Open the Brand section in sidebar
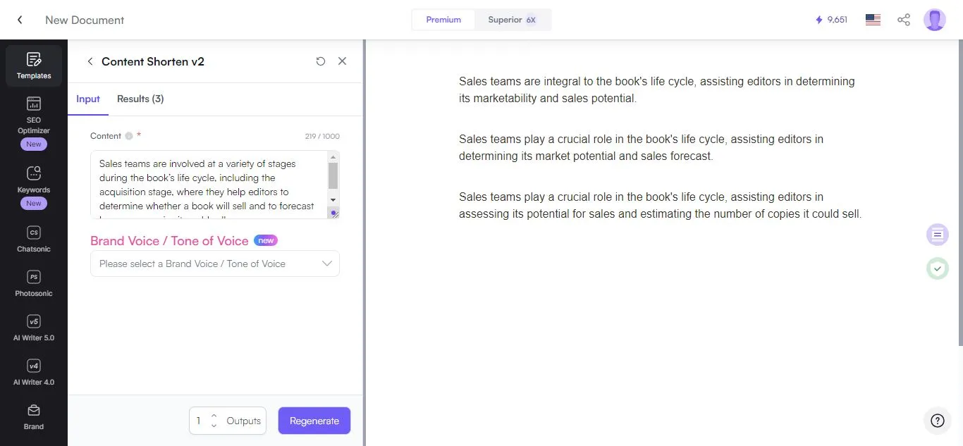 [33, 417]
